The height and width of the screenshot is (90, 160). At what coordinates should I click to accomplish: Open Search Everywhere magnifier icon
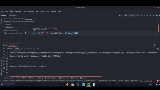point(154,15)
